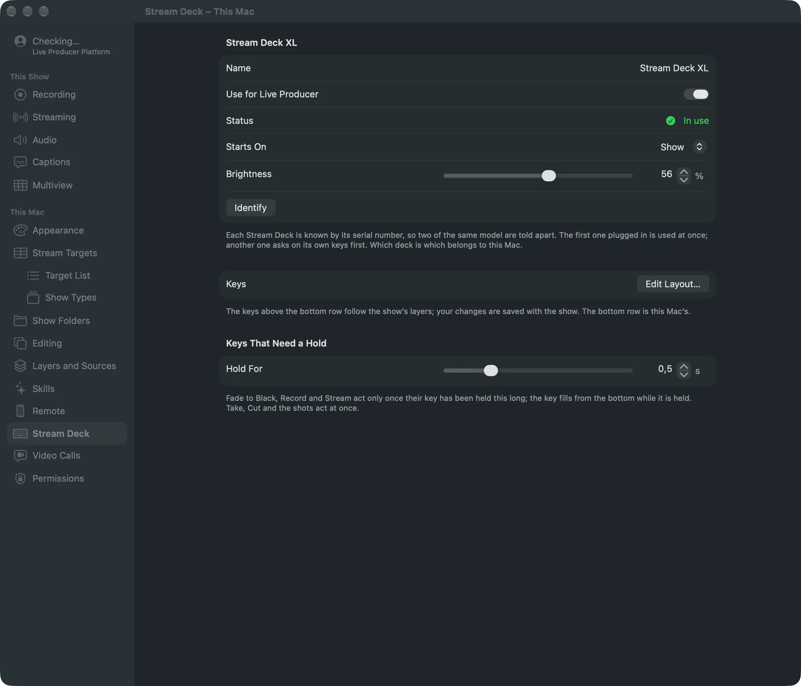
Task: Open Recording via its circle icon
Action: [20, 95]
